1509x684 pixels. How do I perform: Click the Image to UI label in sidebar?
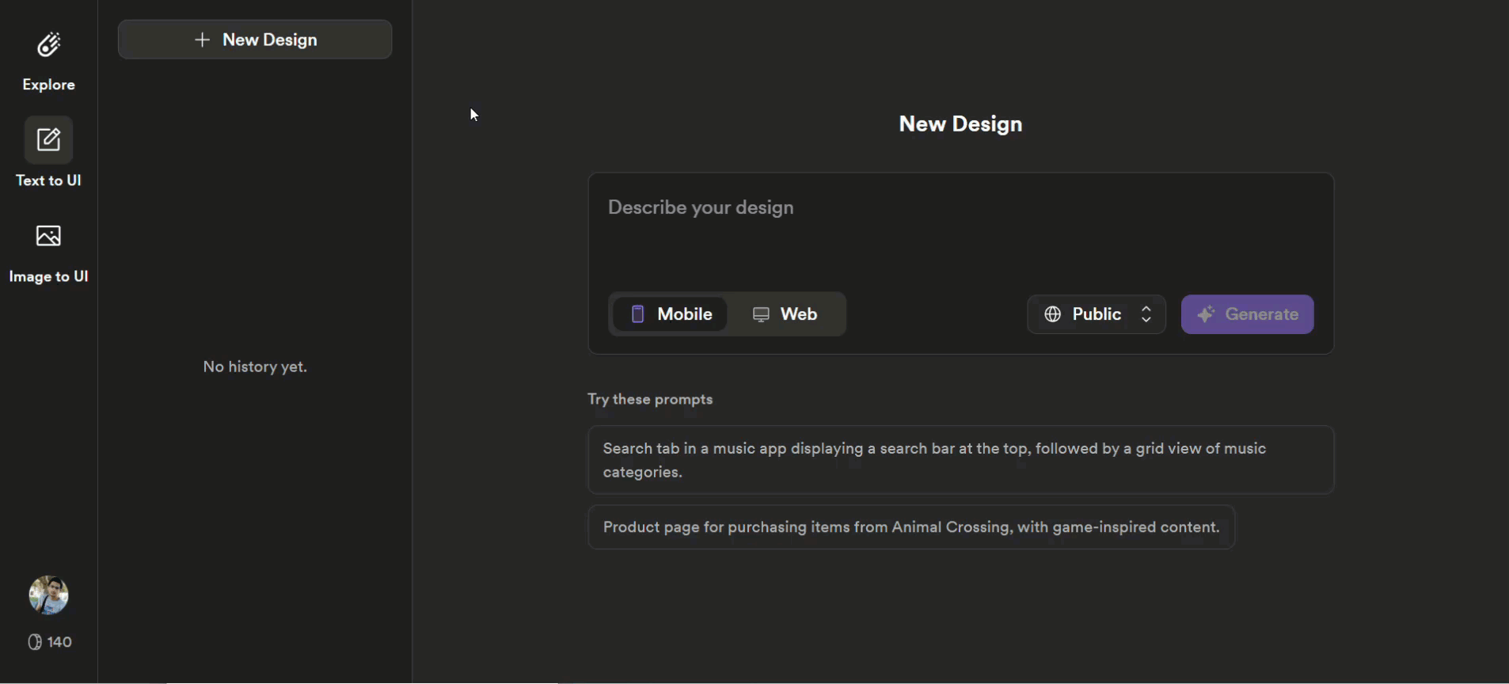48,276
